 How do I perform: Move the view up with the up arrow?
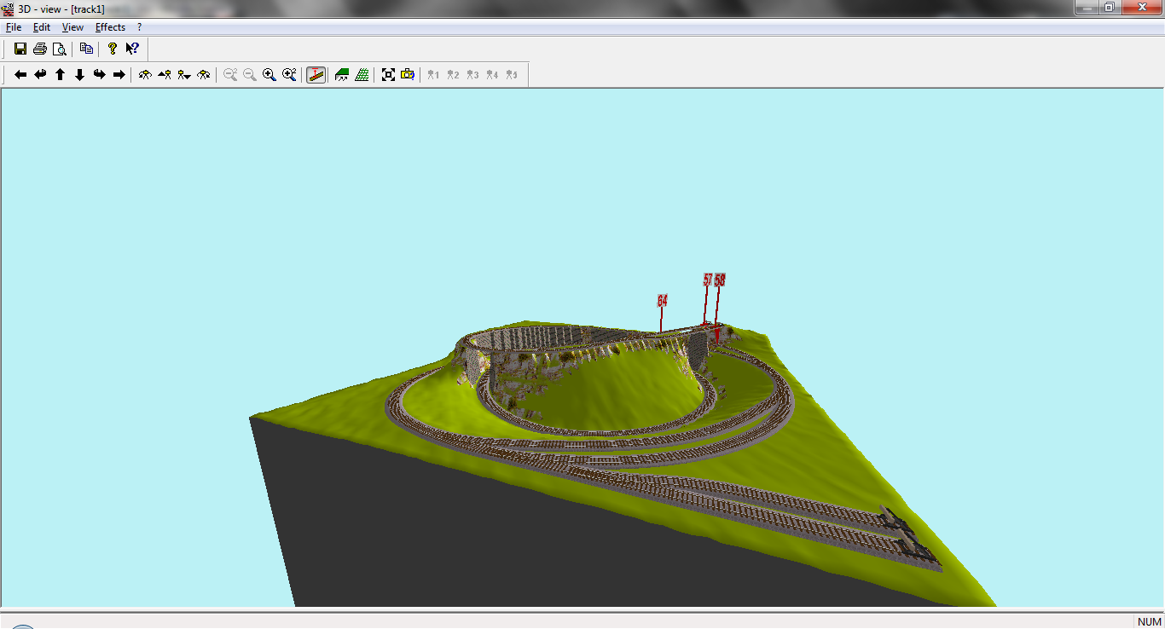pyautogui.click(x=60, y=75)
